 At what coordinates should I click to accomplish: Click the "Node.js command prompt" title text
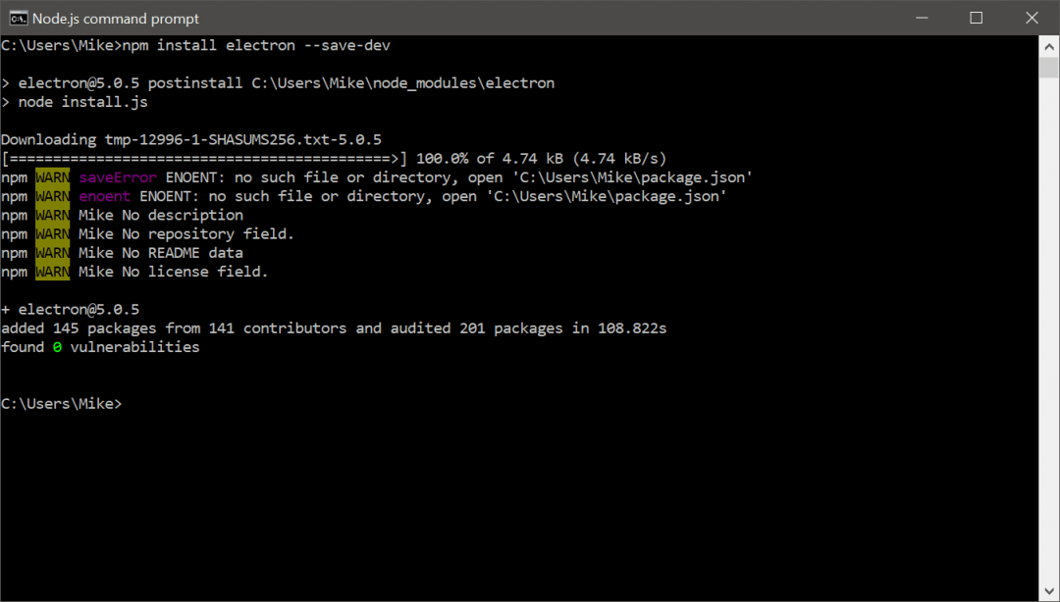tap(116, 19)
